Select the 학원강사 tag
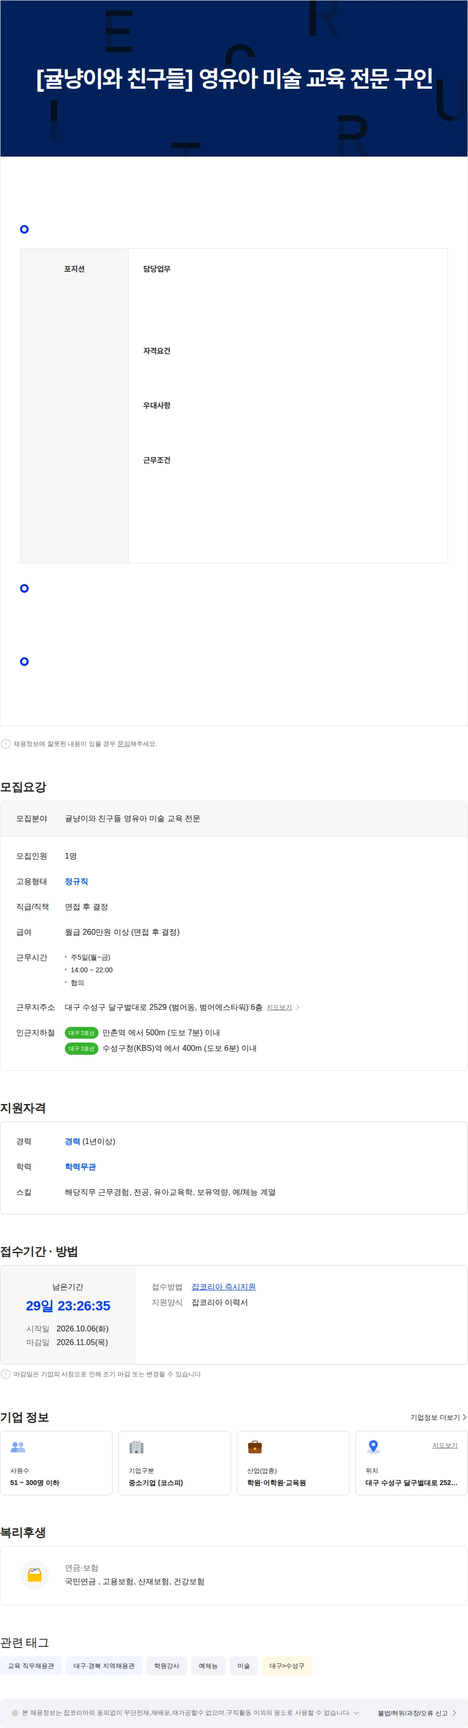 pos(166,1666)
